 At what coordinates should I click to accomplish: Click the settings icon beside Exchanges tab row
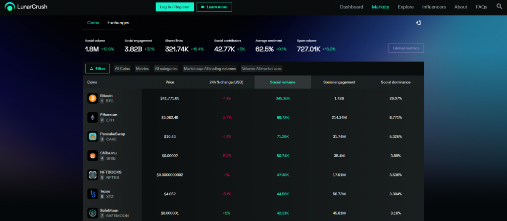[x=418, y=23]
